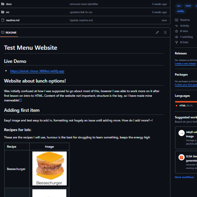
Task: Open the 0 stars link
Action: coord(184,31)
